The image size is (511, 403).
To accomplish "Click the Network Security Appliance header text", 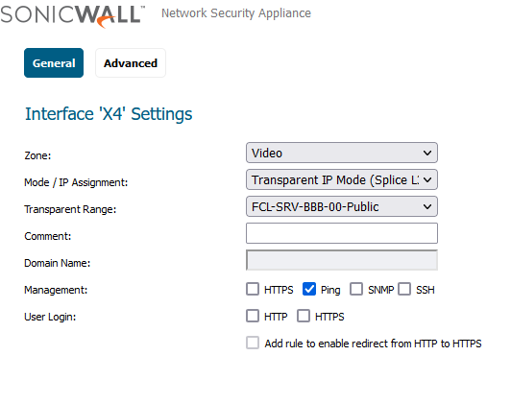I will coord(236,13).
